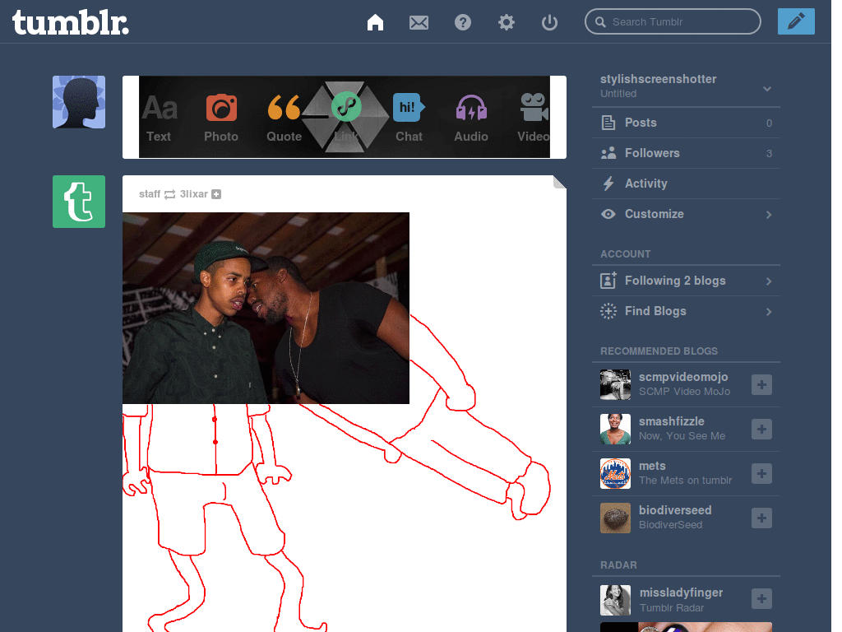
Task: Open the missladyfinger avatar thumbnail
Action: pyautogui.click(x=615, y=600)
